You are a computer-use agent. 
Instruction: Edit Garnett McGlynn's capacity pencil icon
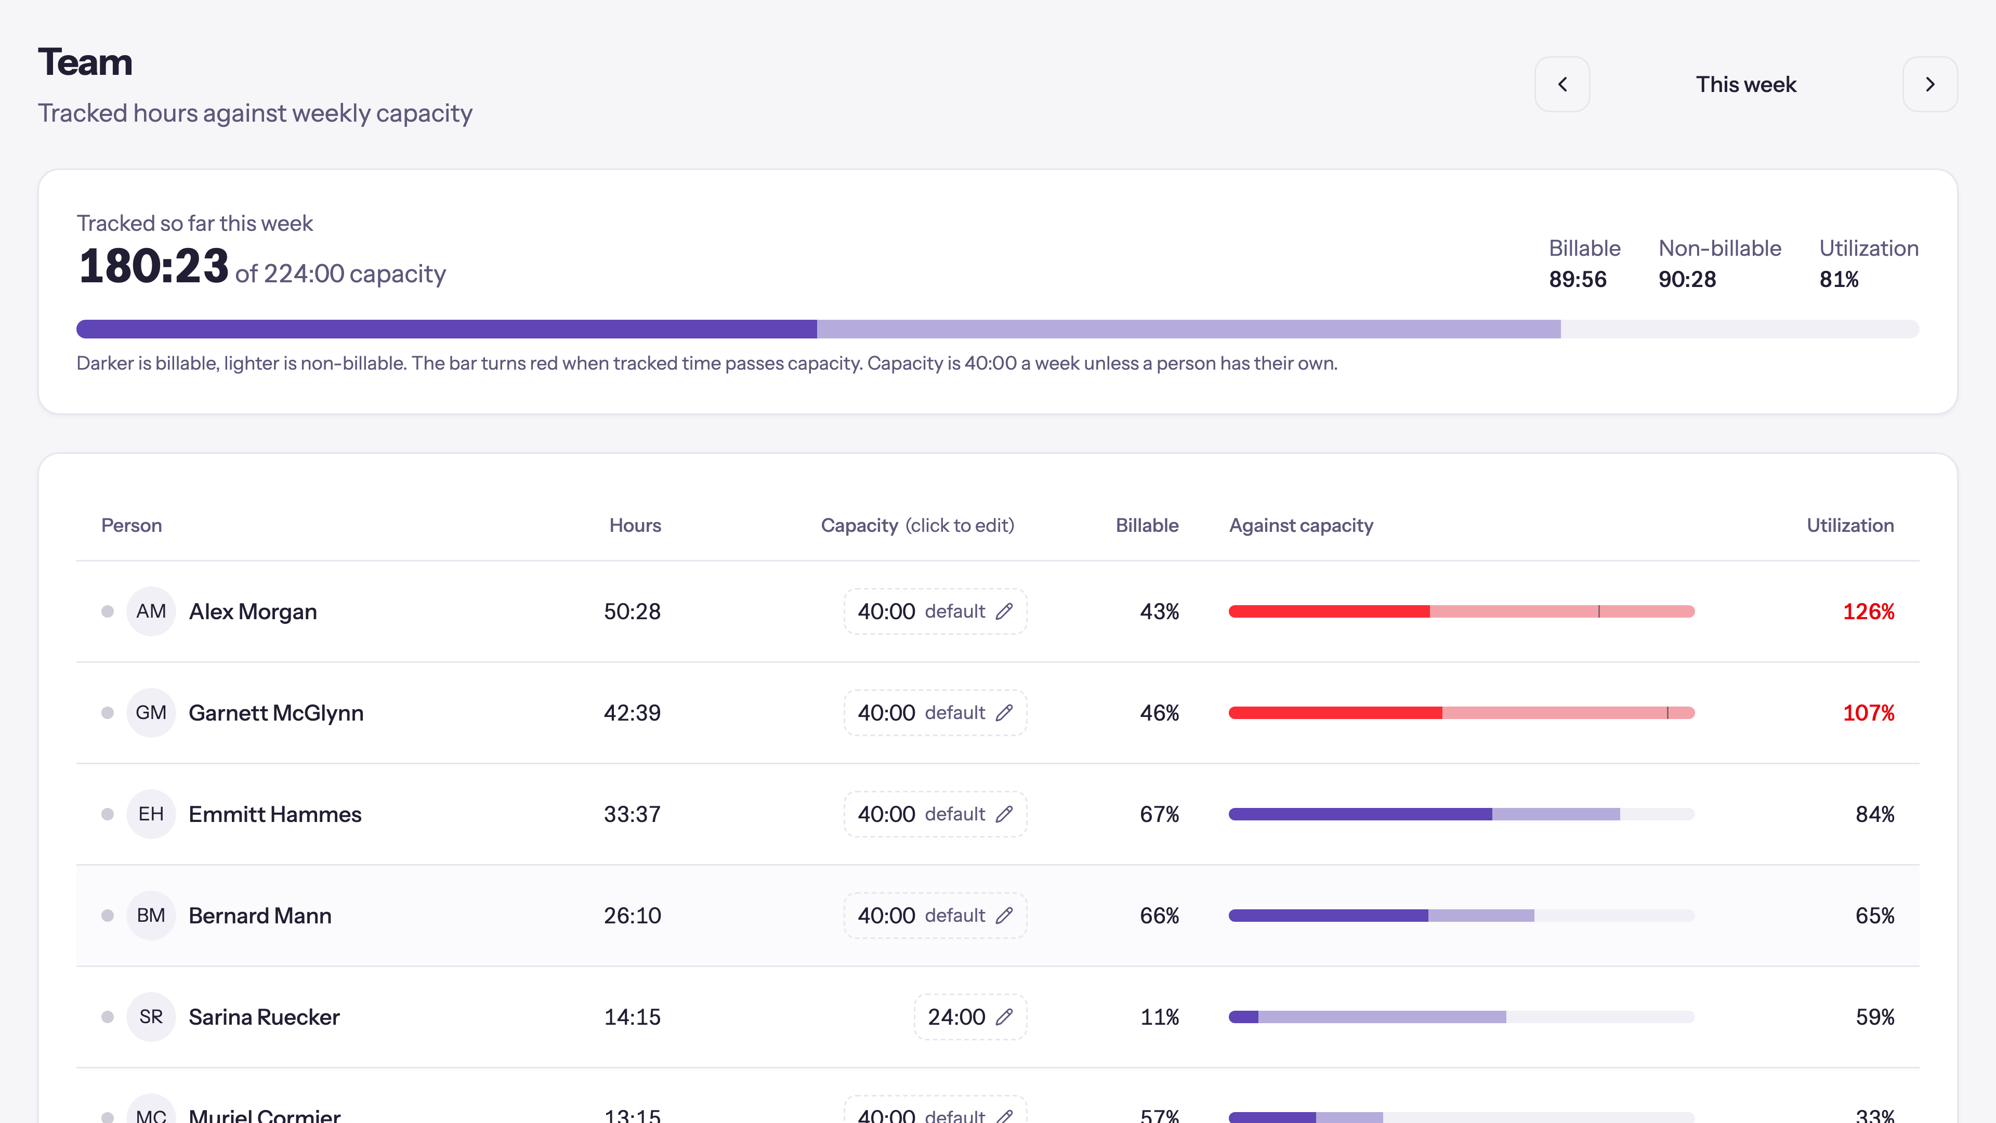pyautogui.click(x=1004, y=713)
